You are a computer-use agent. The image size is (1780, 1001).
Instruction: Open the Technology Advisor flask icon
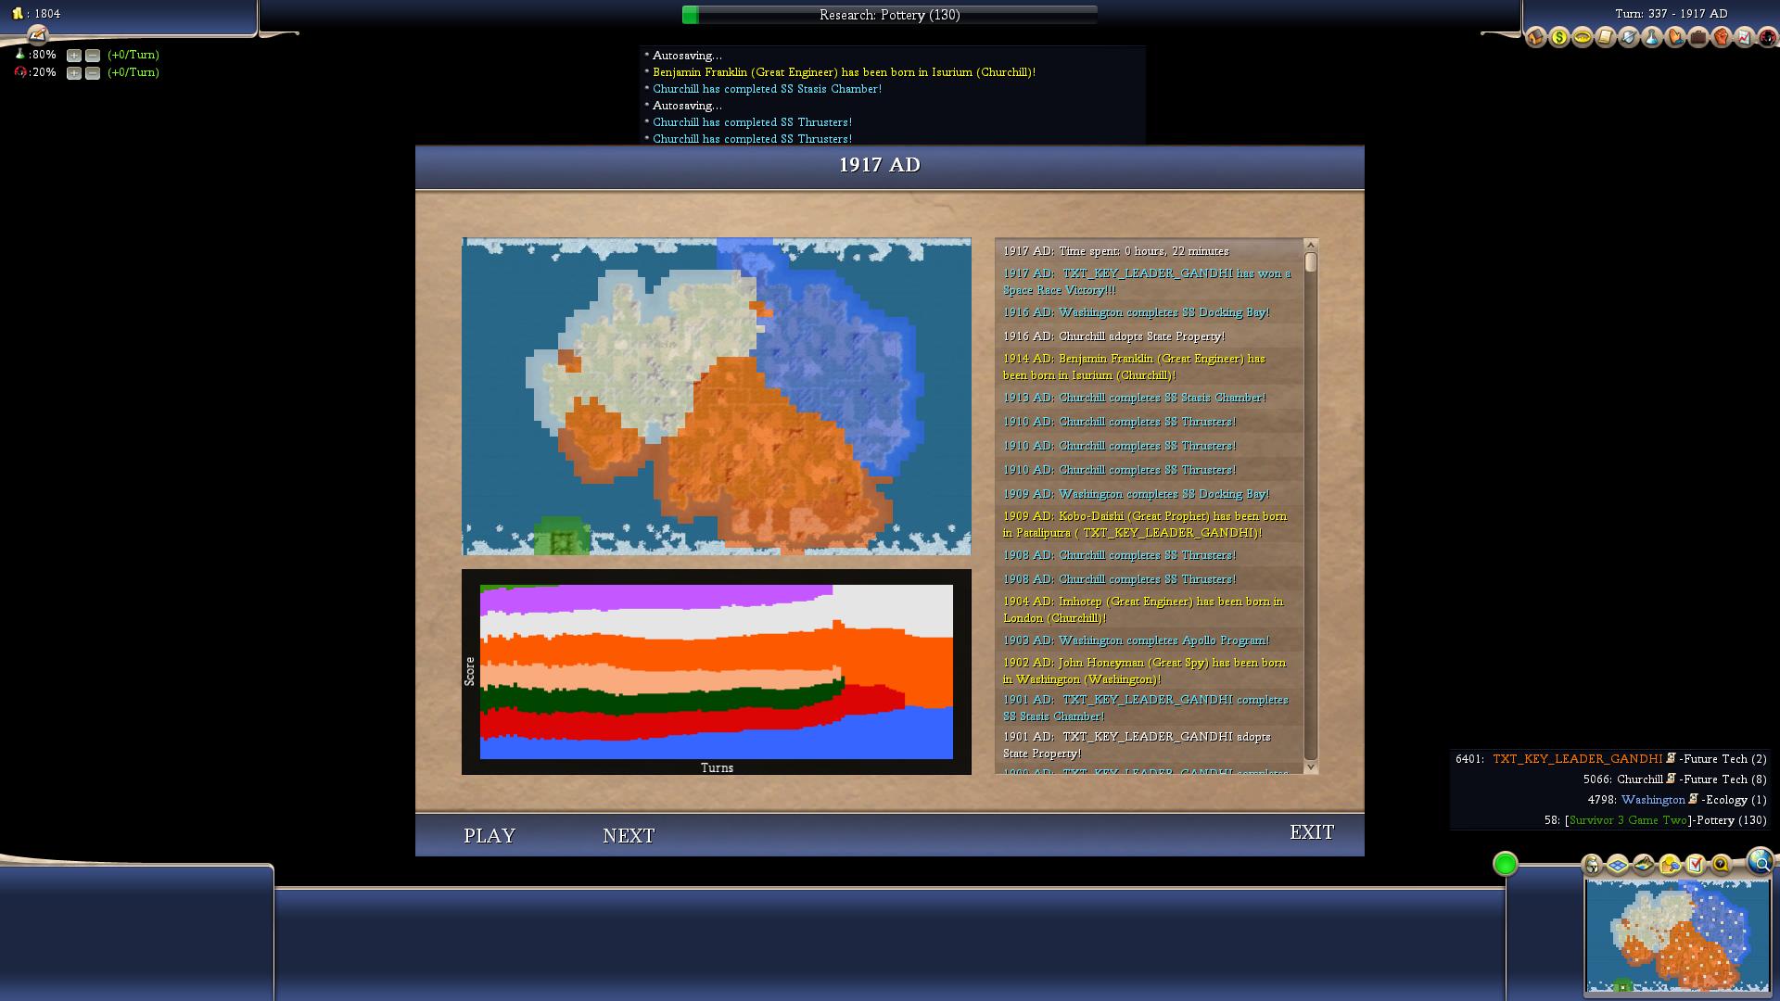(x=1652, y=37)
